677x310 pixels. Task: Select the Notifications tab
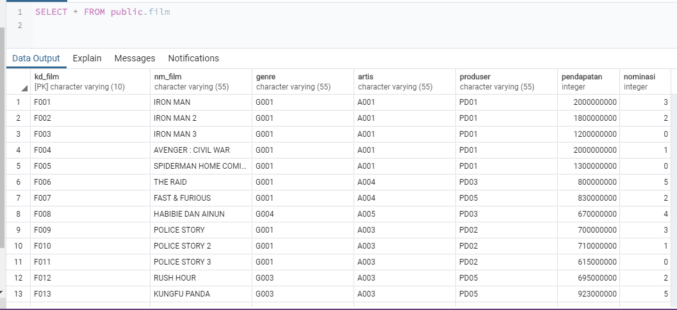coord(193,58)
